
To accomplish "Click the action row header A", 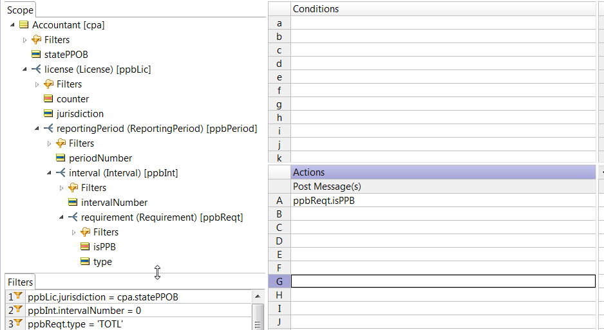I will point(279,201).
